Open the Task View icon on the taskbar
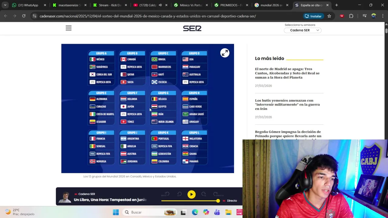The height and width of the screenshot is (218, 388). (183, 212)
